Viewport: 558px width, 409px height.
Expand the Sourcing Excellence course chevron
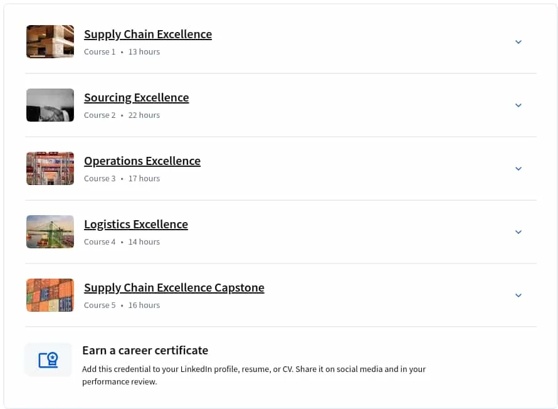click(518, 105)
